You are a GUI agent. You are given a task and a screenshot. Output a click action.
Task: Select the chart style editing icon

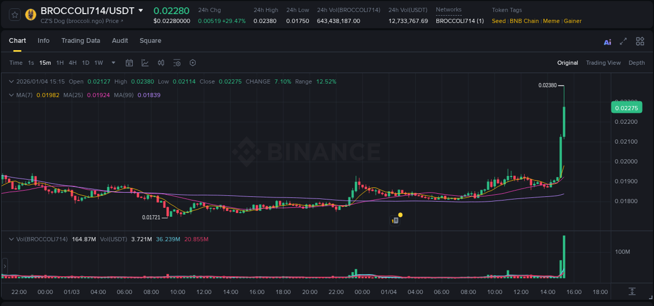(x=145, y=62)
